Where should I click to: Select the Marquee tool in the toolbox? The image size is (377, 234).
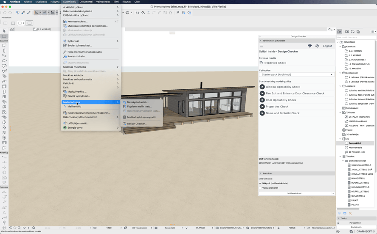point(4,36)
